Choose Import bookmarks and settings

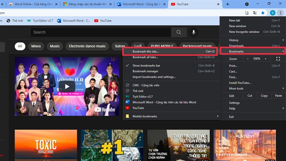[172, 77]
